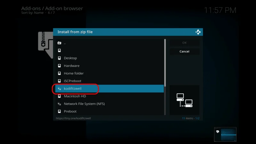
Task: Click the '15 items - 1/2' counter
Action: 191,118
